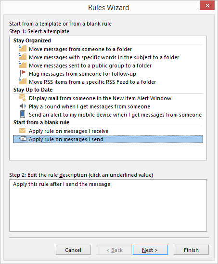Click folder icon beside 'Move messages from someone to a folder'
This screenshot has height=264, width=218.
coord(23,49)
